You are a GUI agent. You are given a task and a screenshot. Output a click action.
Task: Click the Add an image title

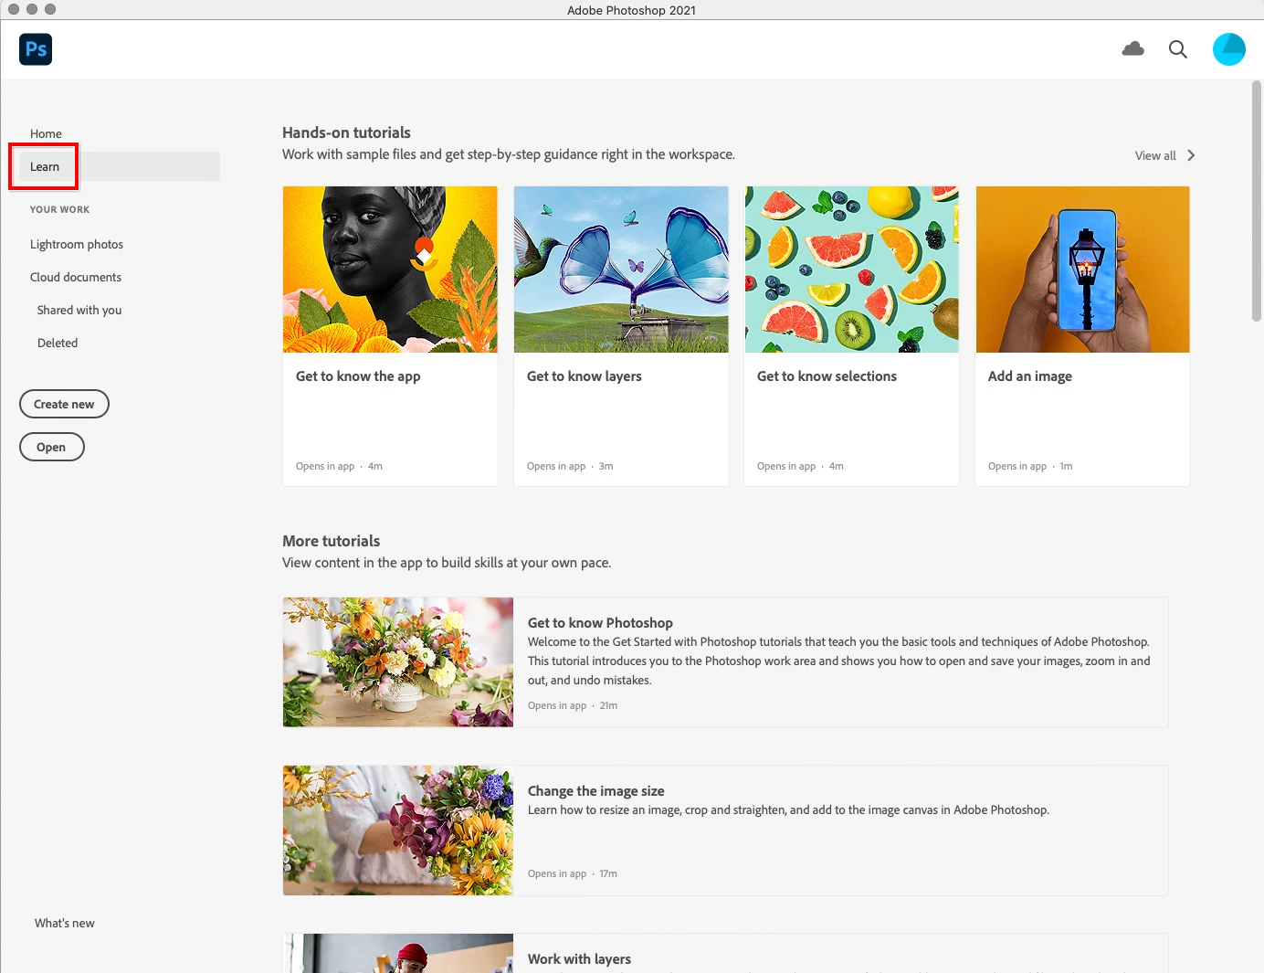tap(1030, 376)
